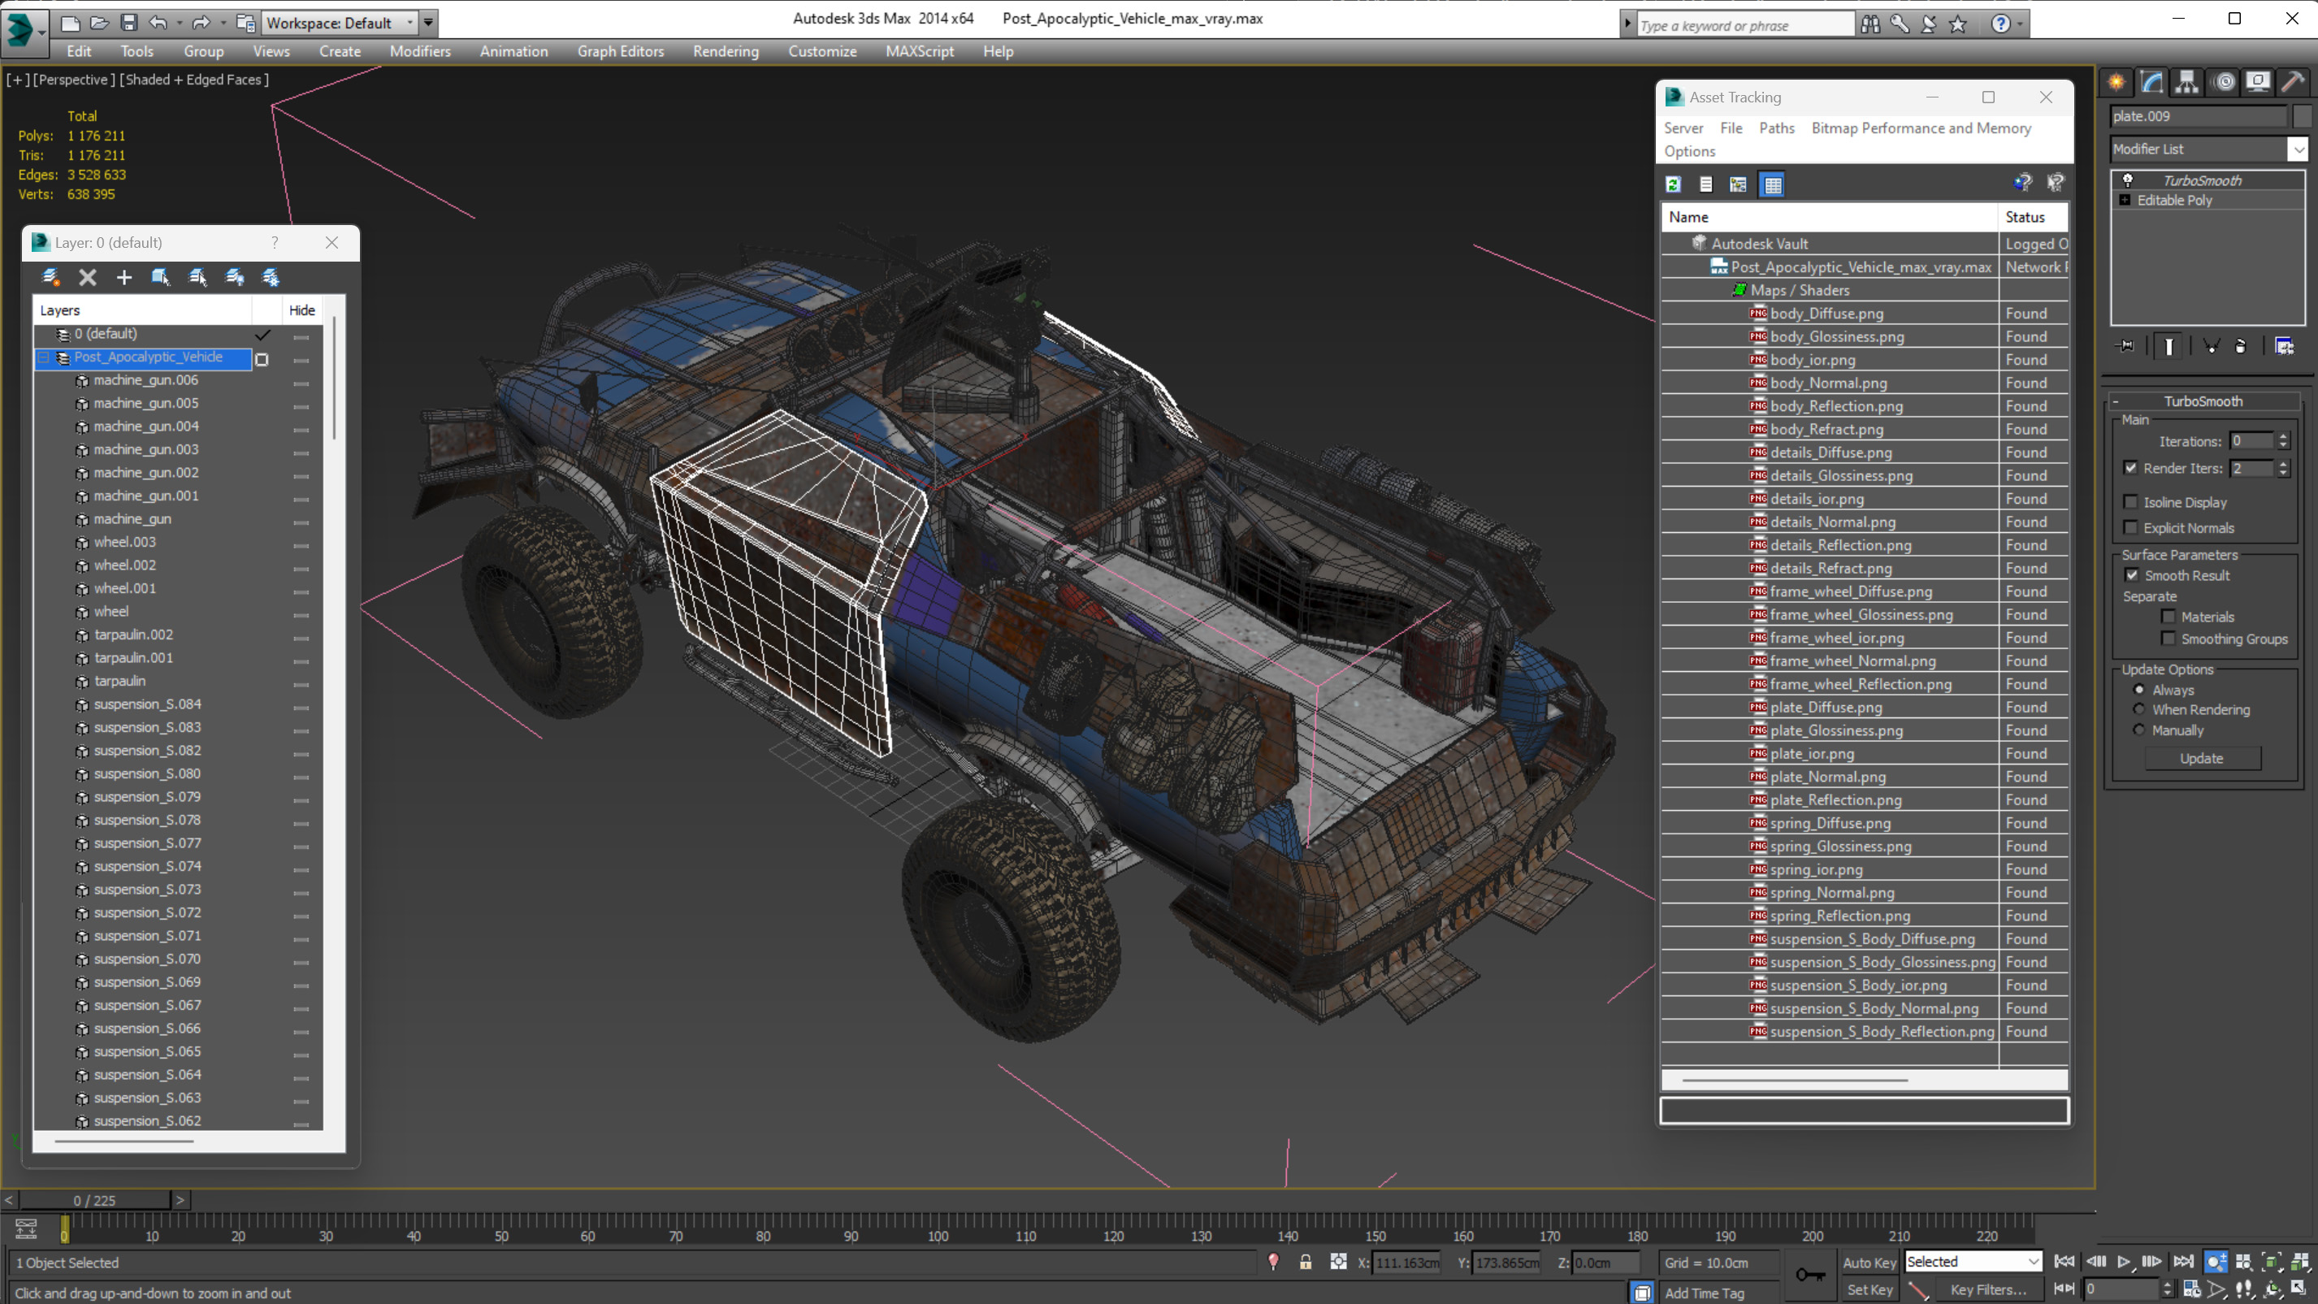Screen dimensions: 2318x1304
Task: Toggle the Smooth Result checkbox
Action: [x=2132, y=575]
